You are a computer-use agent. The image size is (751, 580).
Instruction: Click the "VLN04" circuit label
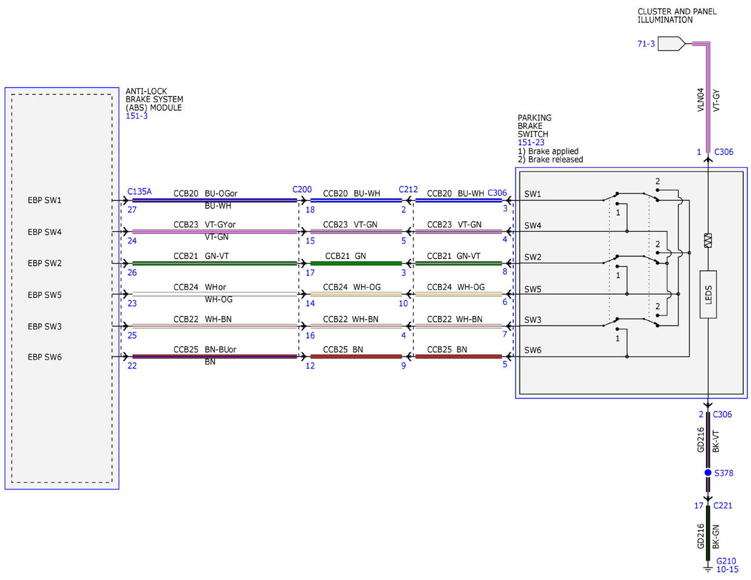[x=700, y=99]
